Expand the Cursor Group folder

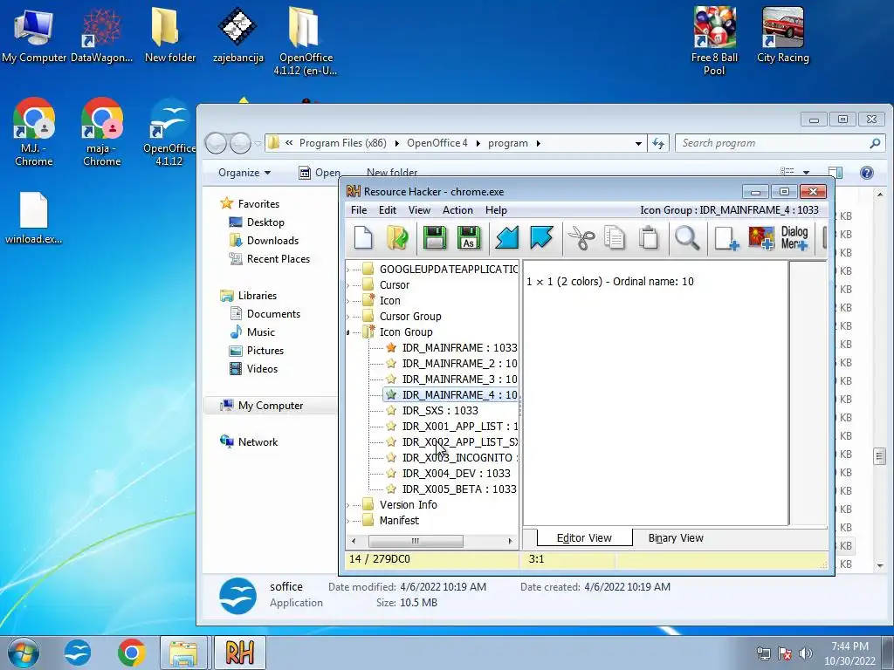(348, 316)
